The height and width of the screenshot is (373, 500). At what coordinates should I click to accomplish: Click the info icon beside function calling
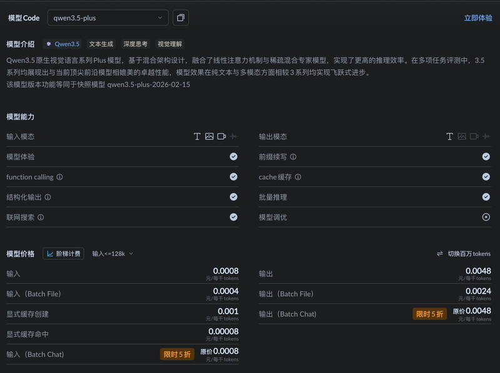click(59, 177)
